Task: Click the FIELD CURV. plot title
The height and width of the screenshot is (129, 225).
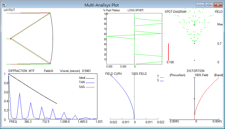Action: point(114,74)
